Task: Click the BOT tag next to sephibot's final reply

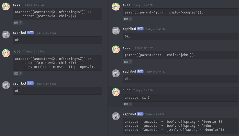Action: 140,114
